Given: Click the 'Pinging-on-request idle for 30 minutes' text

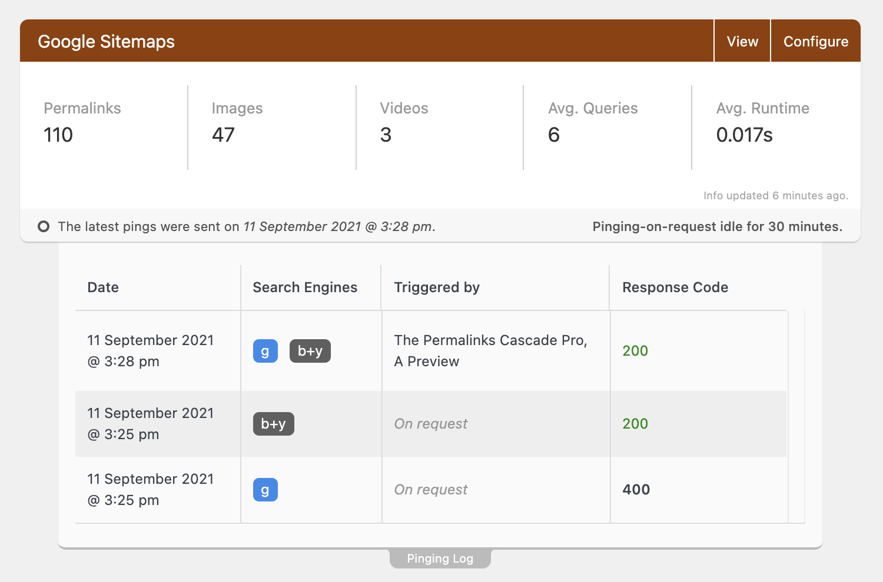Looking at the screenshot, I should coord(718,227).
